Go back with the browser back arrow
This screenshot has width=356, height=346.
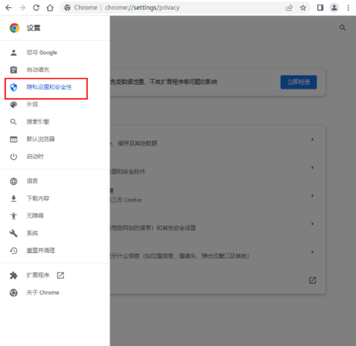pos(8,8)
